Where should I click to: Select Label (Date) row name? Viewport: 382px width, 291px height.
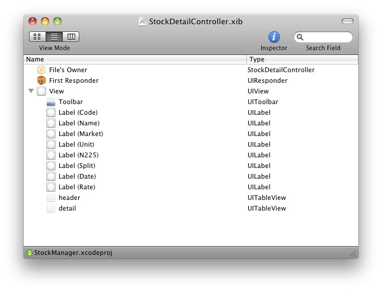click(x=77, y=176)
